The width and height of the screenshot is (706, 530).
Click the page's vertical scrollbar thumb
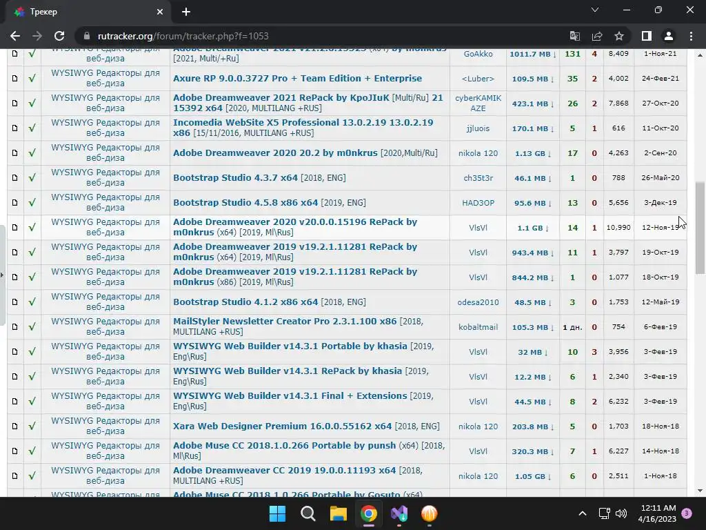(x=700, y=228)
